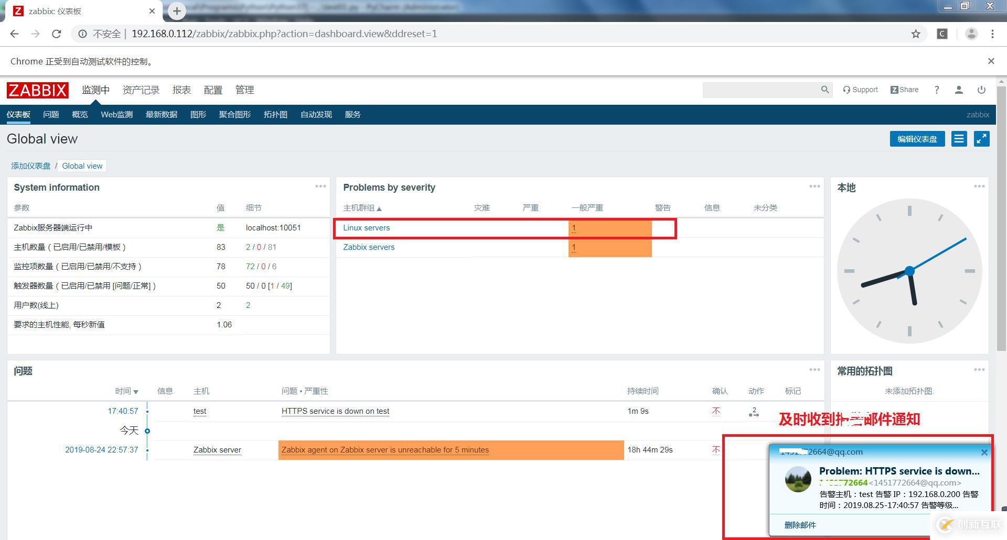Open HTTPS service is down on test problem
Viewport: 1007px width, 540px height.
click(x=335, y=411)
